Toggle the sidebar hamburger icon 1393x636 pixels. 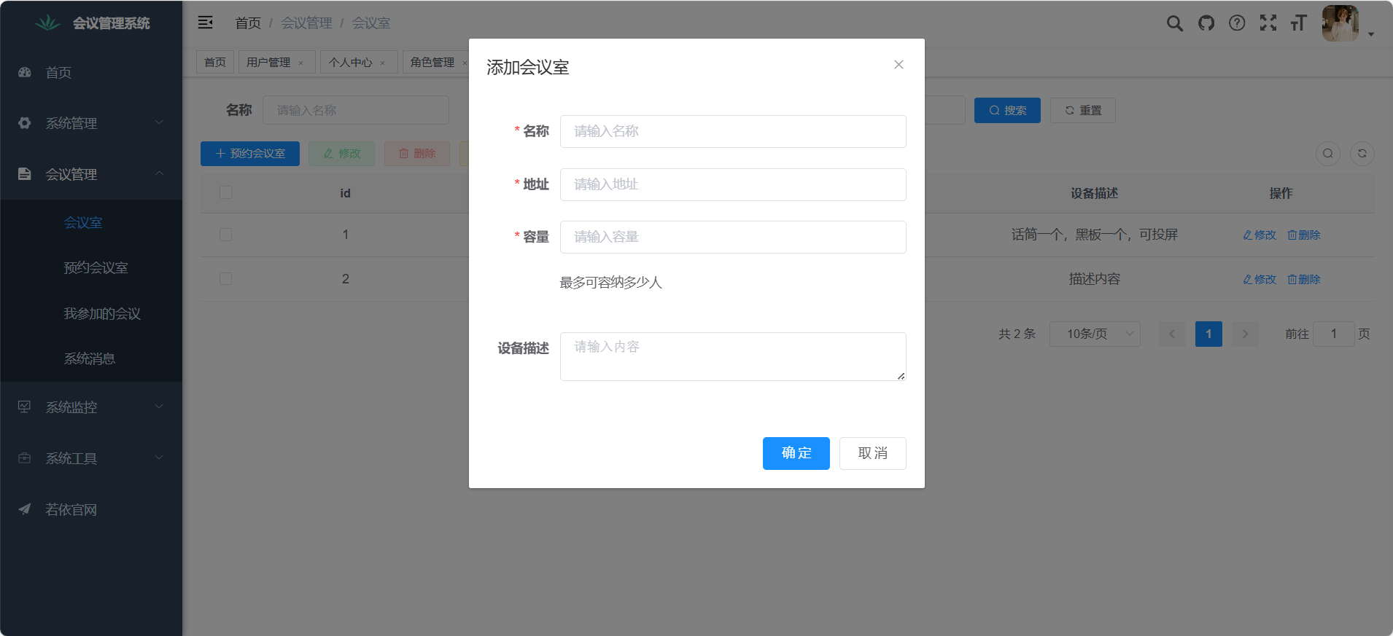click(x=206, y=23)
